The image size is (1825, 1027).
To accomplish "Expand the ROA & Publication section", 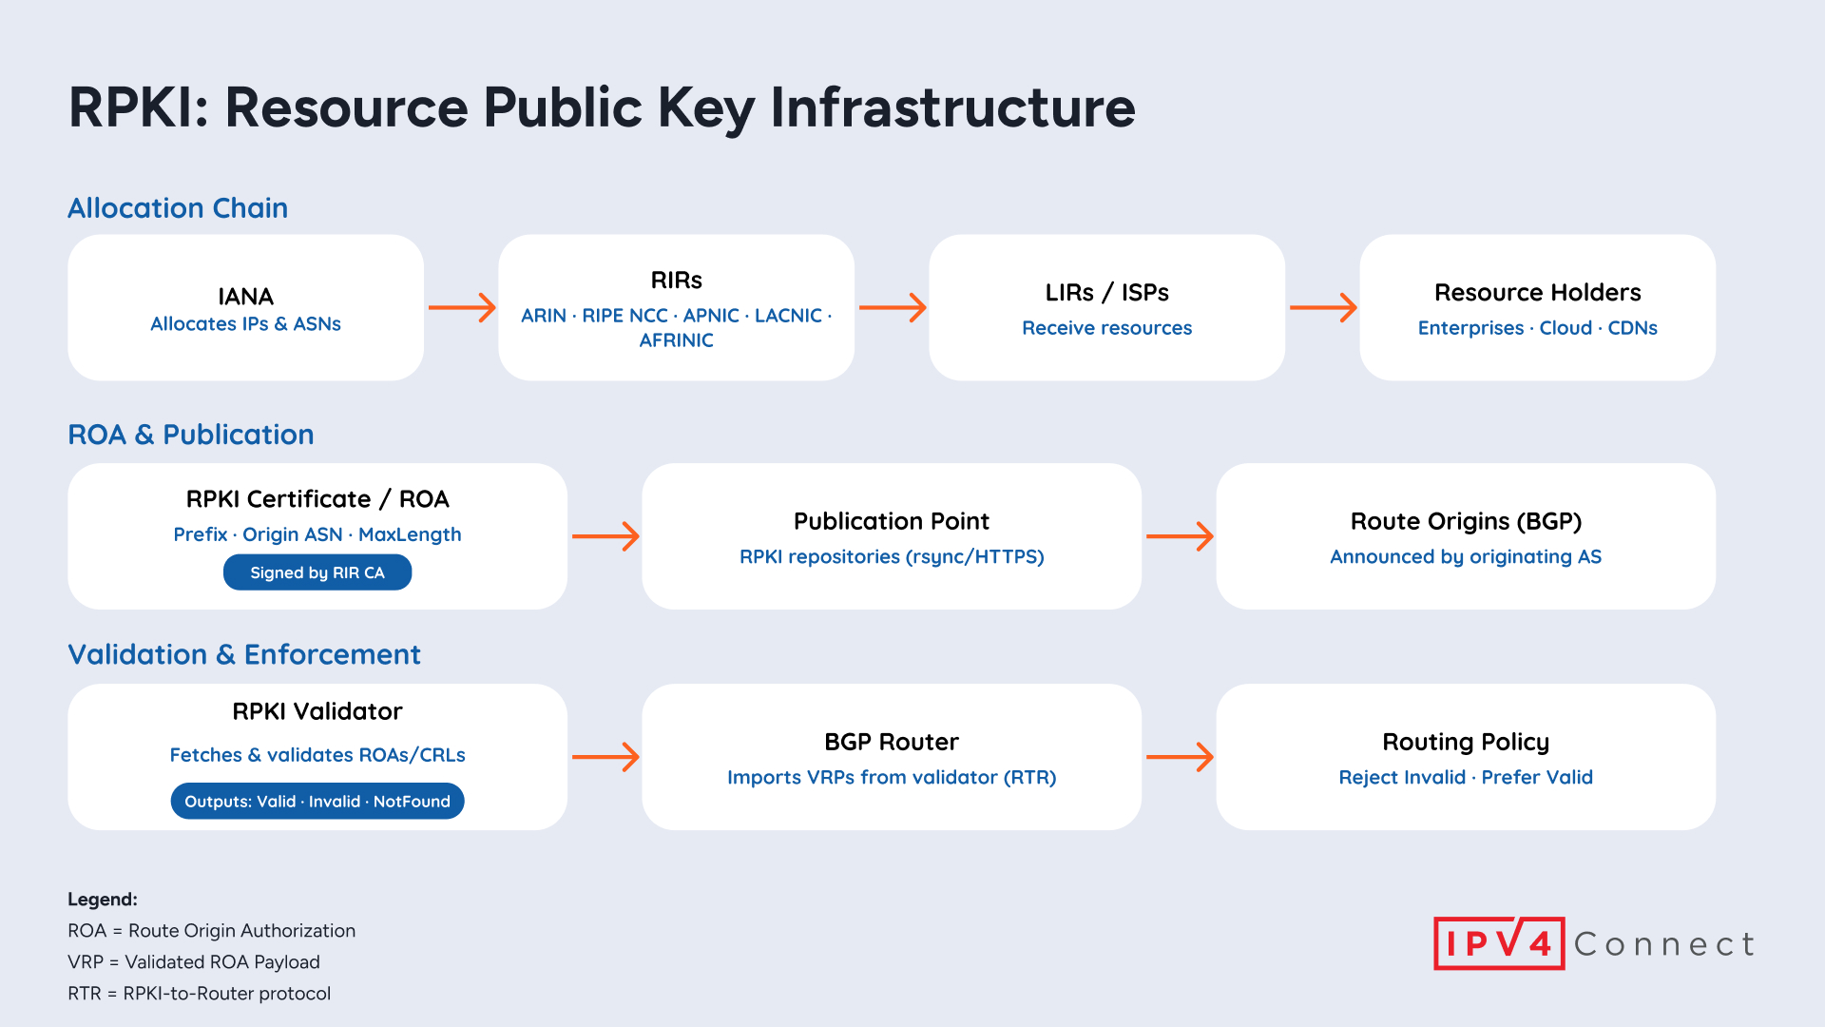I will (190, 435).
